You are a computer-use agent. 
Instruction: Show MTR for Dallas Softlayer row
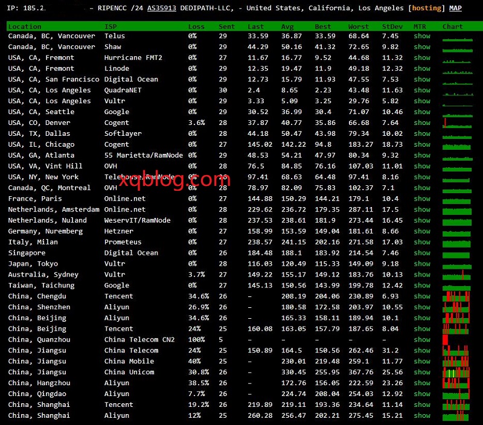421,133
